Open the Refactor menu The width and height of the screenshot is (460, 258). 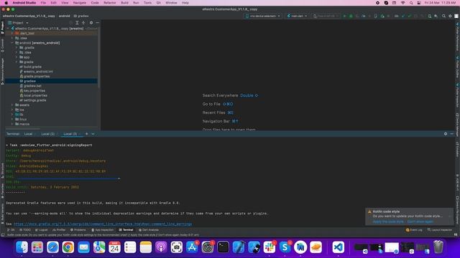110,3
